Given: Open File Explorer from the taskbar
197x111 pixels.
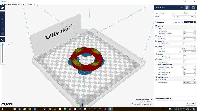Looking at the screenshot, I should pyautogui.click(x=15, y=109).
